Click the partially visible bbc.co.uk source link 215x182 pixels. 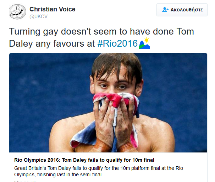click(x=25, y=181)
